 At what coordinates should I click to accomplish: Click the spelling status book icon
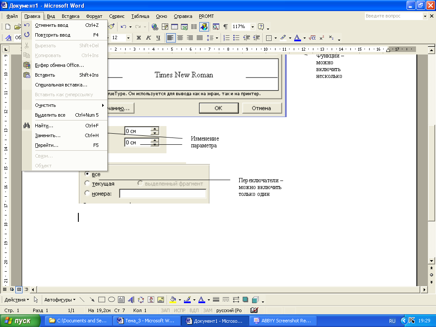pyautogui.click(x=254, y=310)
